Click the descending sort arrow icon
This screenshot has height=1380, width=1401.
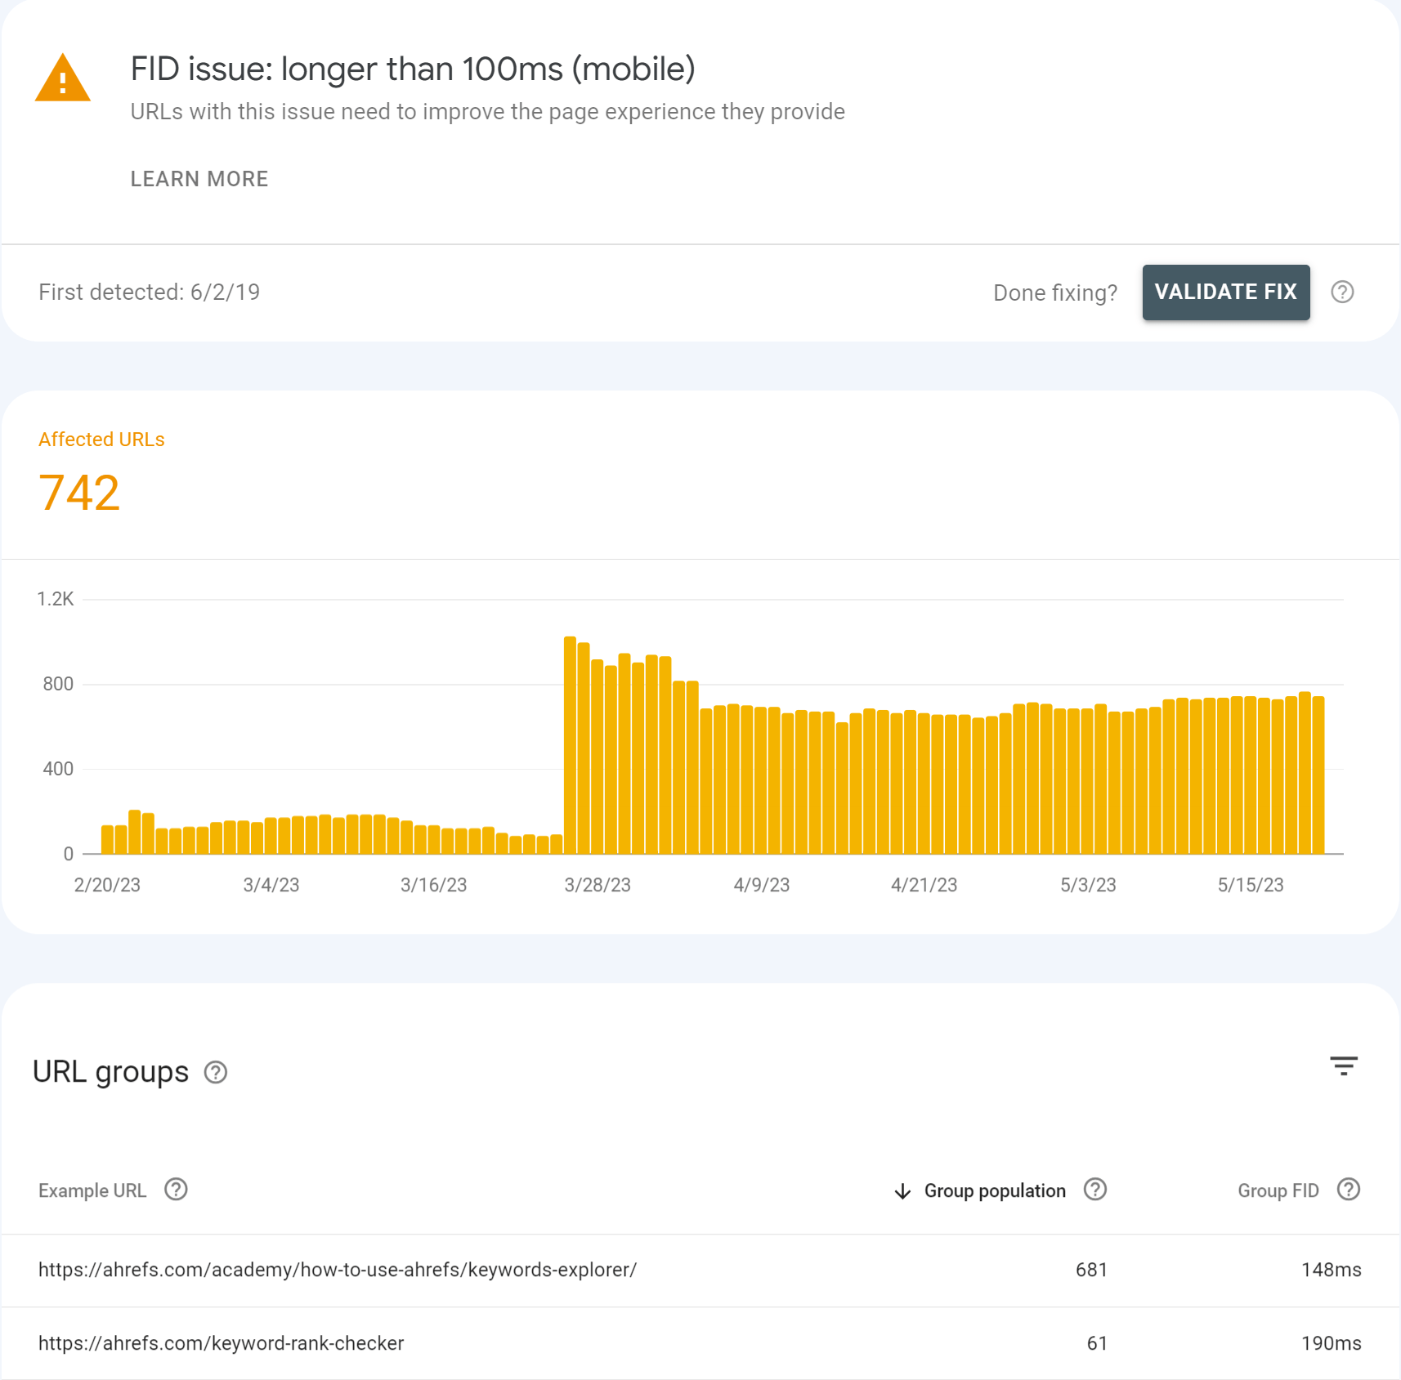[x=902, y=1191]
